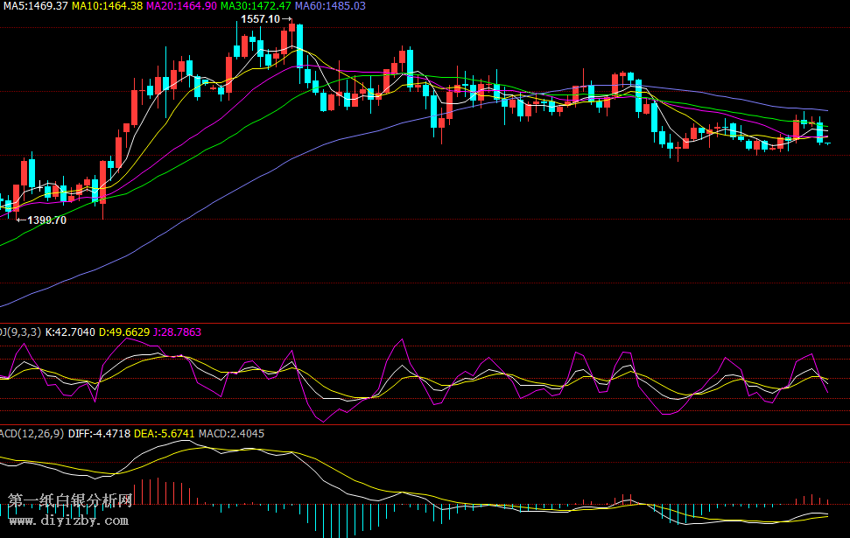Click the MACD (12,26,9) parameter label
The image size is (850, 538).
[x=32, y=433]
